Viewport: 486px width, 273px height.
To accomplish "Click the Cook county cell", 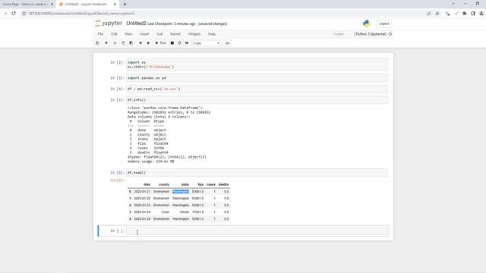I will click(166, 212).
